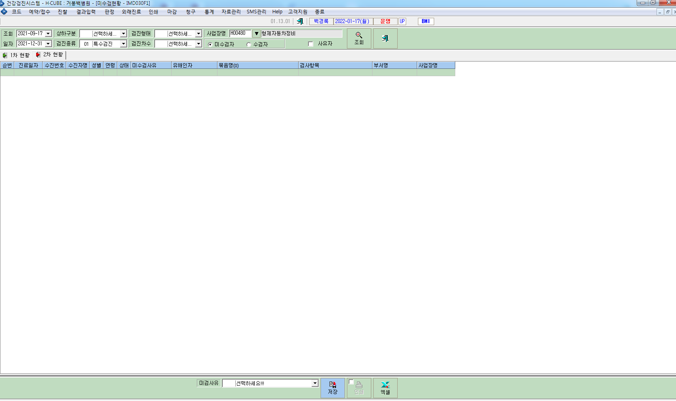The image size is (676, 401).
Task: Expand the 검진종류 특수검진 dropdown
Action: tap(123, 44)
